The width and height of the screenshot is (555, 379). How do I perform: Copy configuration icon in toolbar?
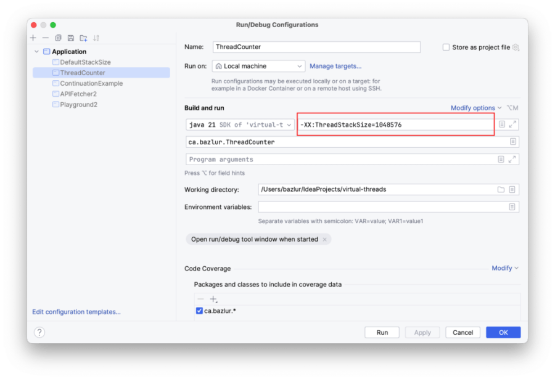58,38
